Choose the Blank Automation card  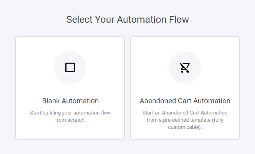click(x=70, y=88)
